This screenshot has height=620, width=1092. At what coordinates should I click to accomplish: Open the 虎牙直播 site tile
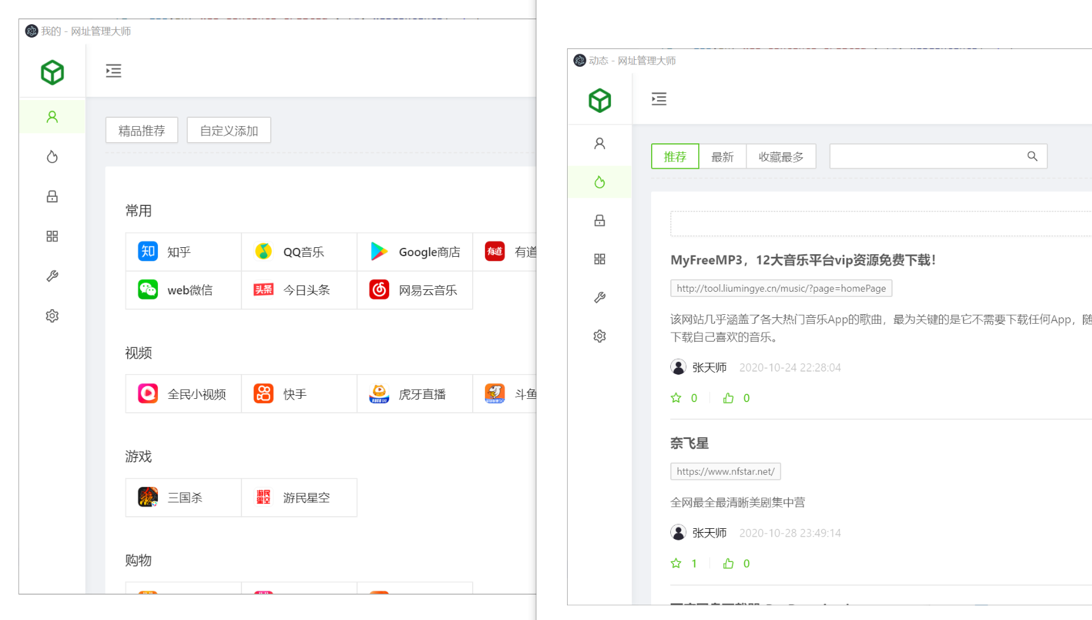415,394
